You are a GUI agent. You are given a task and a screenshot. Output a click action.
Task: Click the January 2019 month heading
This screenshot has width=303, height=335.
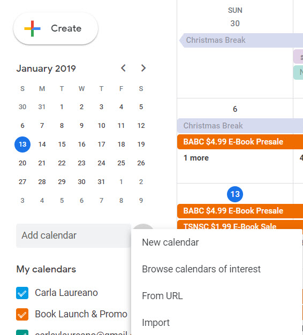46,68
